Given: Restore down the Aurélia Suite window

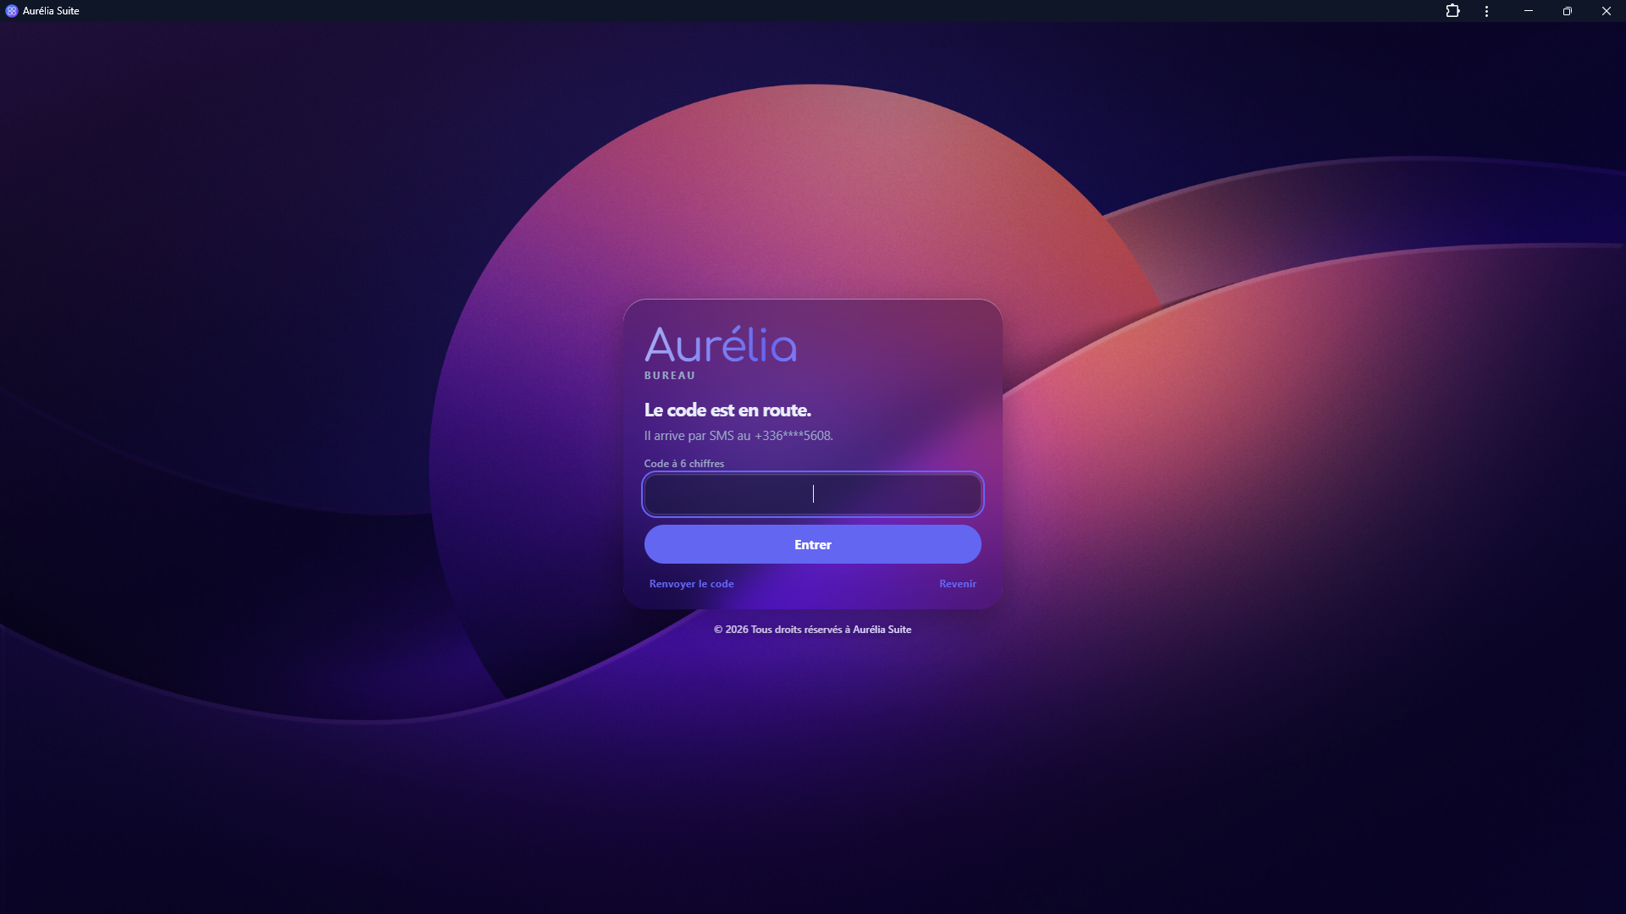Looking at the screenshot, I should click(x=1568, y=11).
